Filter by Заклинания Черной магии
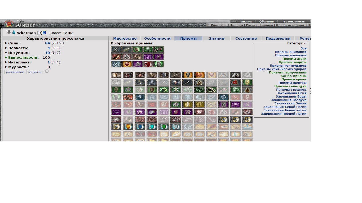The height and width of the screenshot is (203, 362). tap(284, 114)
